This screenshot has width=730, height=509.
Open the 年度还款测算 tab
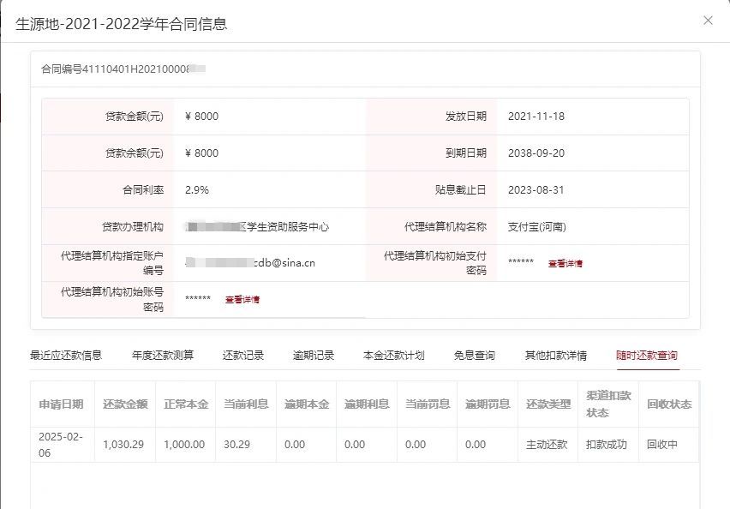(x=163, y=356)
